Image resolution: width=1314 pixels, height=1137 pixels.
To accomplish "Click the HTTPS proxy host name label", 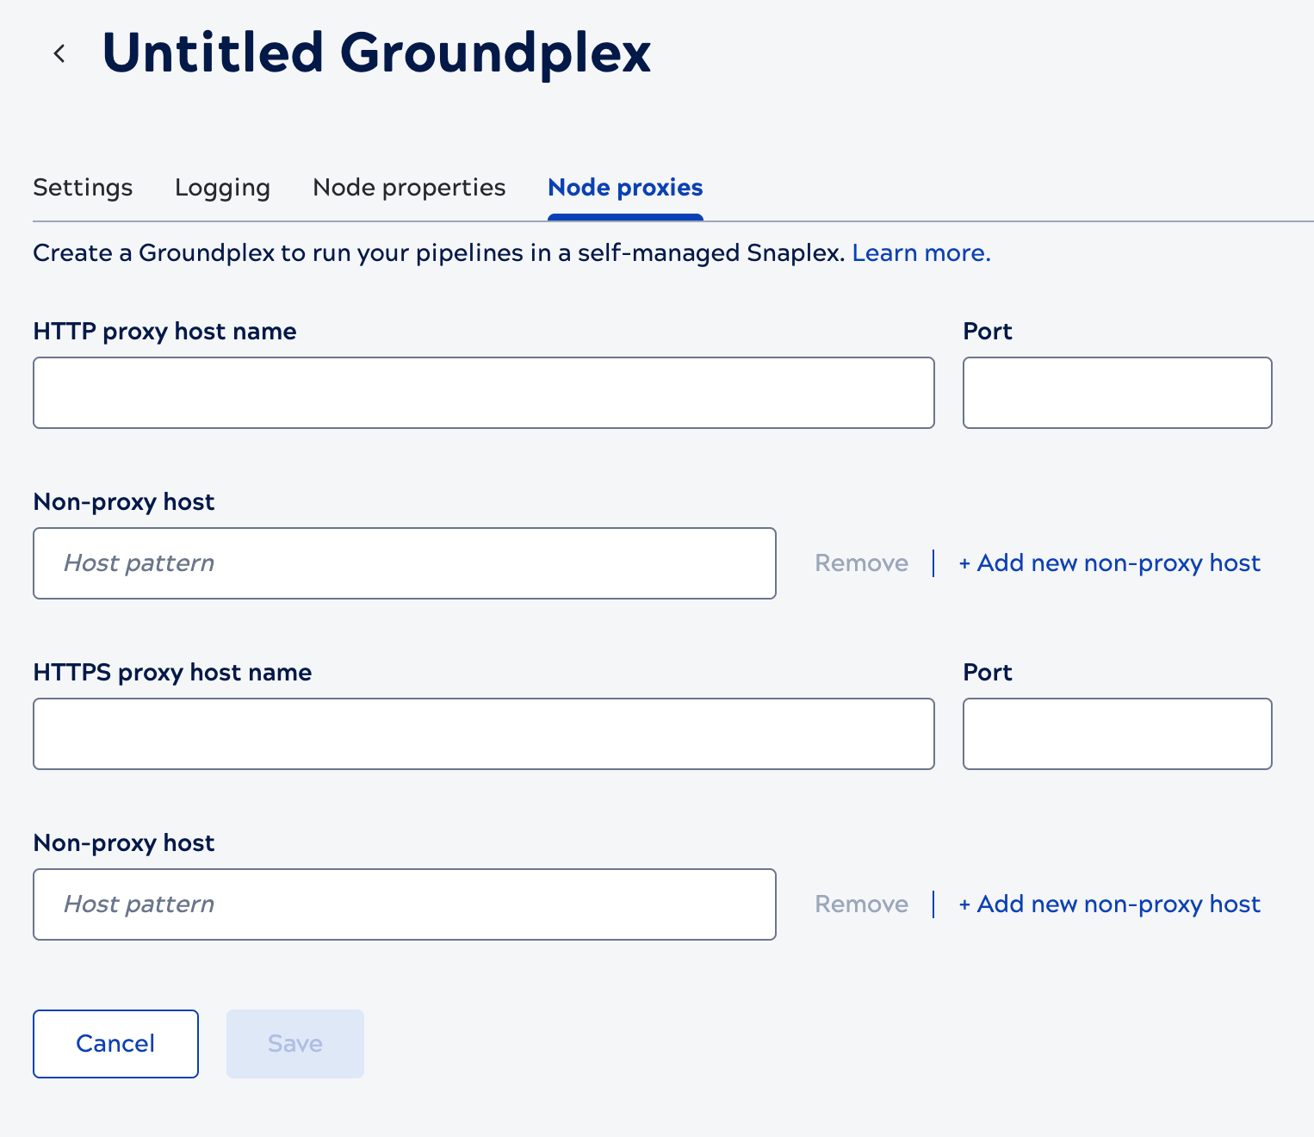I will click(x=172, y=673).
